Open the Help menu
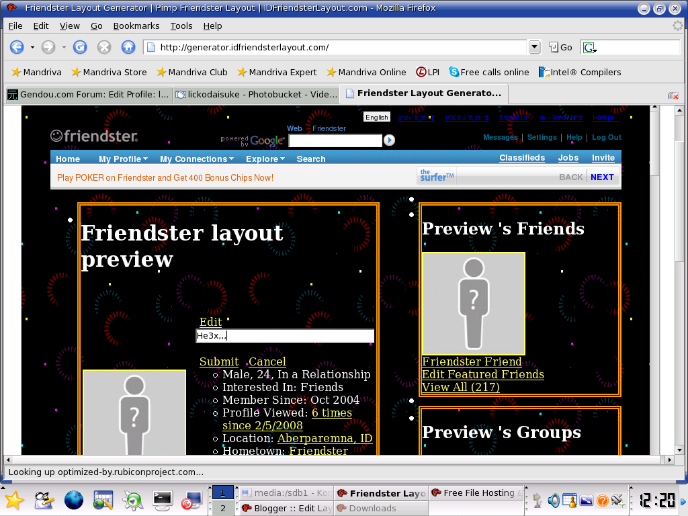Viewport: 688px width, 516px height. (x=212, y=26)
